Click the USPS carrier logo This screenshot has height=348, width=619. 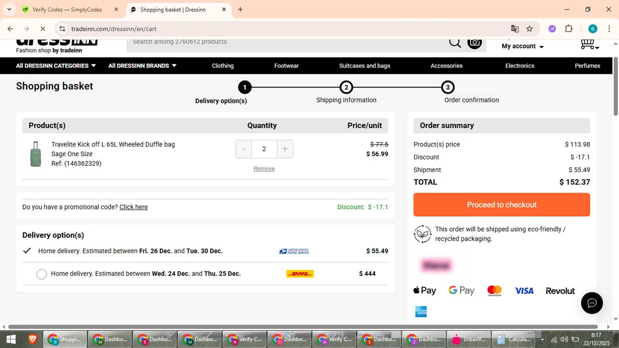pyautogui.click(x=294, y=251)
